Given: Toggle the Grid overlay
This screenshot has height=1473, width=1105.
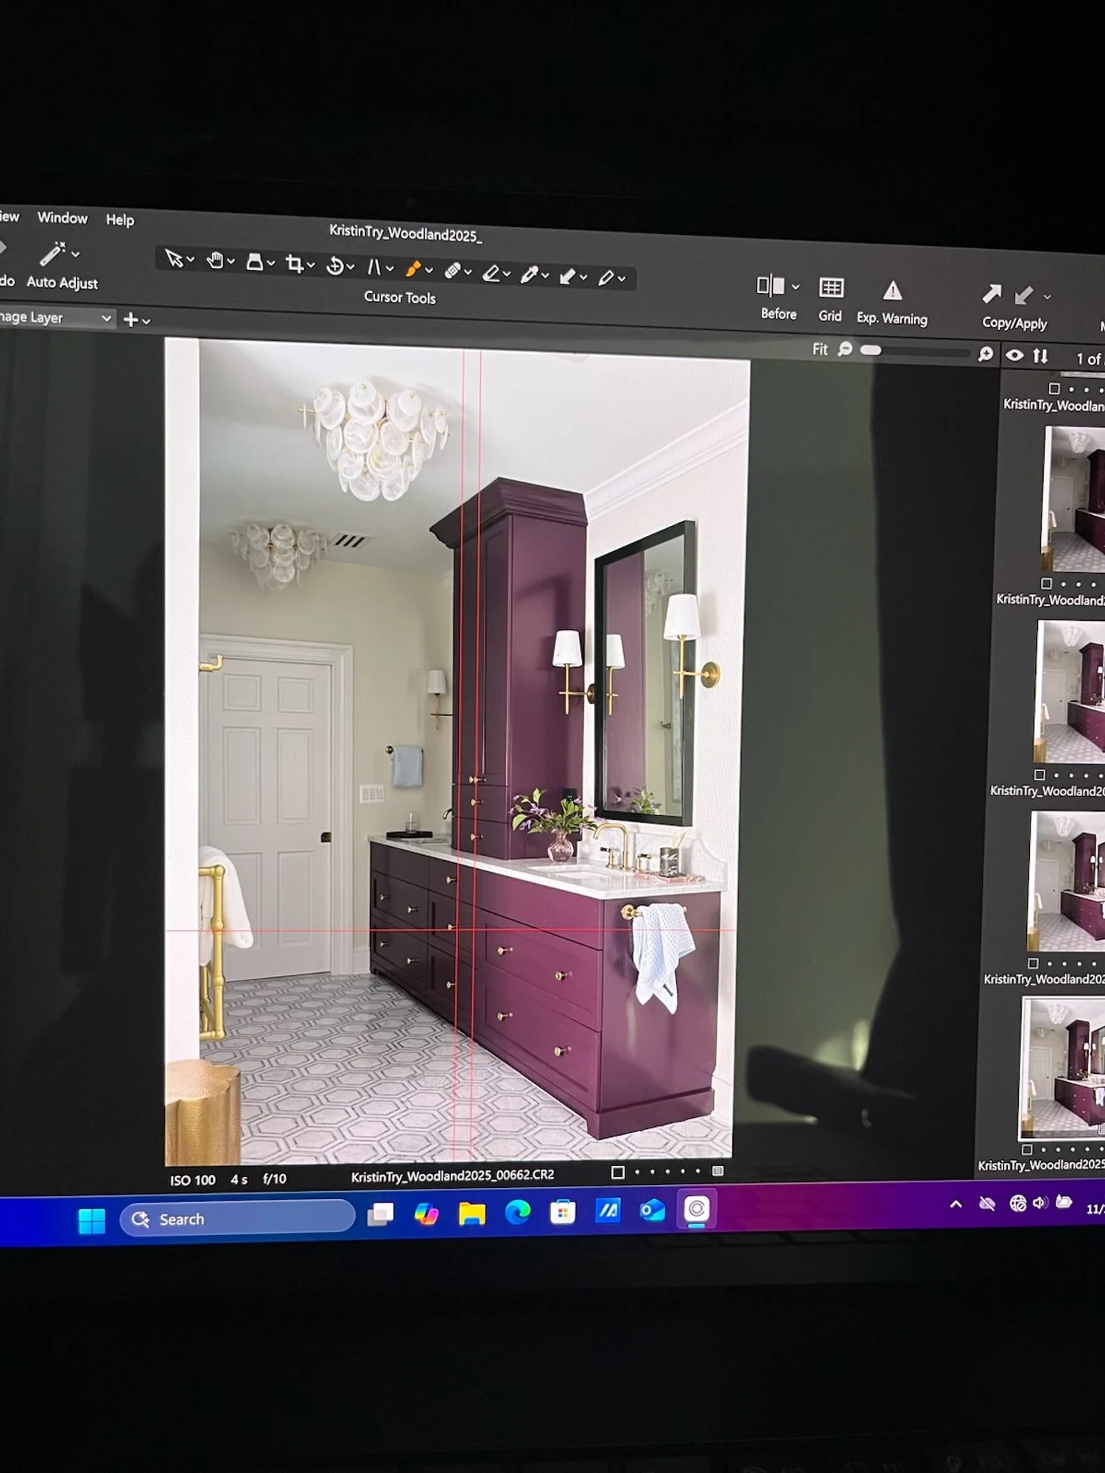Looking at the screenshot, I should coord(831,287).
